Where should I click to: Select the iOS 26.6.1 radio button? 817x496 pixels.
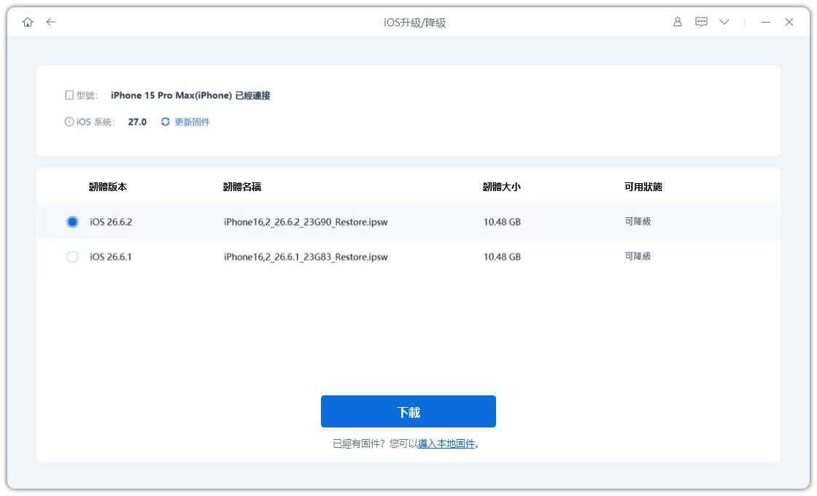[x=72, y=257]
